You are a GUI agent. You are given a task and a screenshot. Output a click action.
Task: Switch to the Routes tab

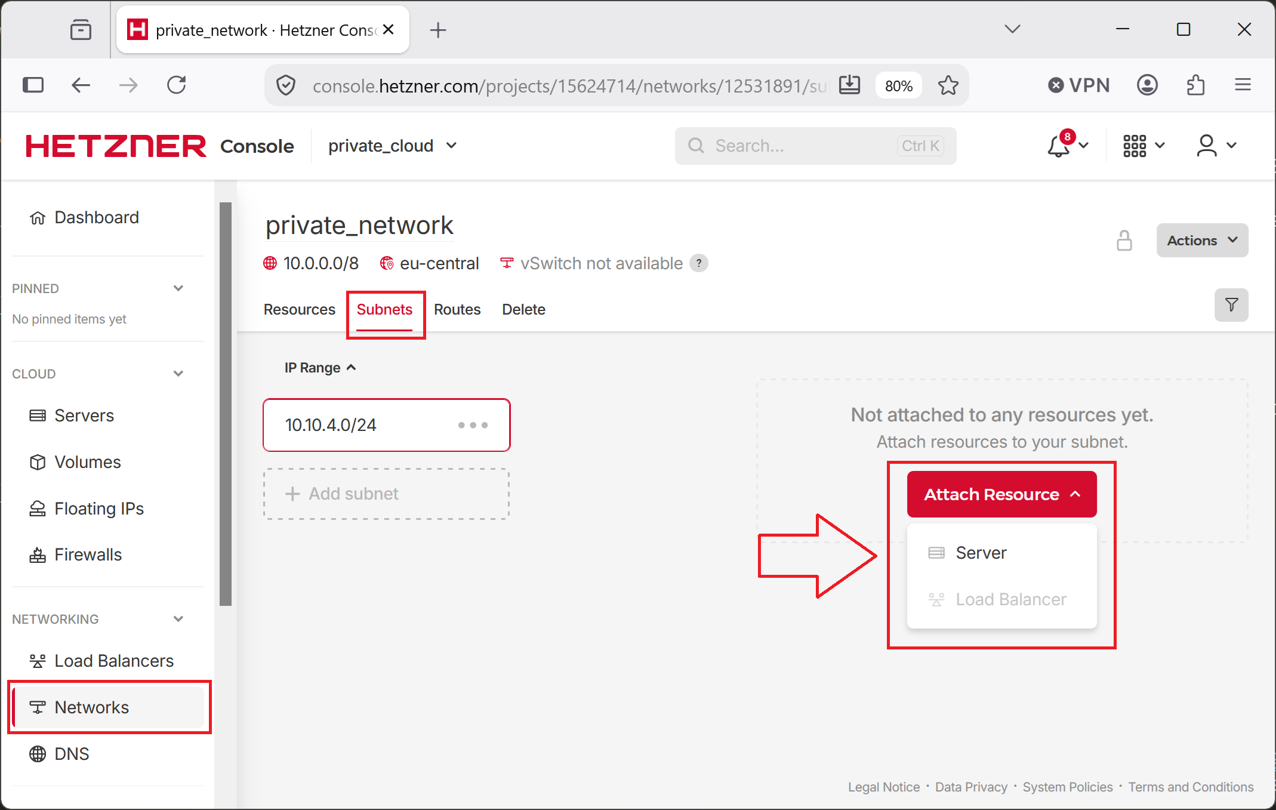coord(457,310)
